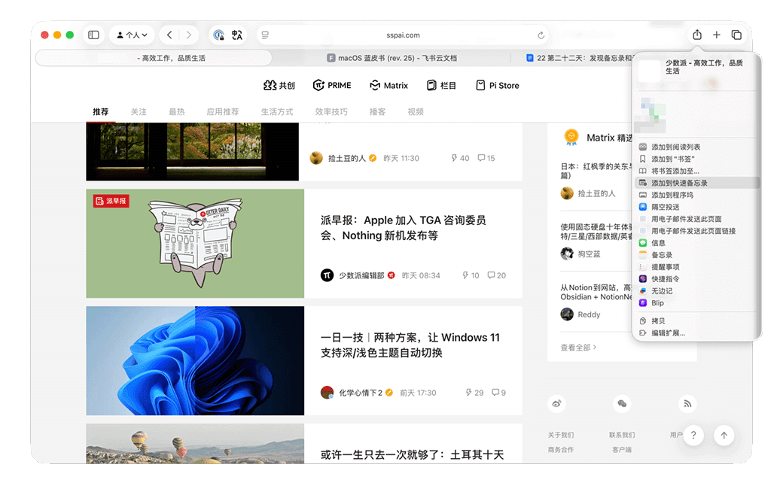Viewport: 783px width, 504px height.
Task: Click the Share toolbar icon
Action: (x=697, y=35)
